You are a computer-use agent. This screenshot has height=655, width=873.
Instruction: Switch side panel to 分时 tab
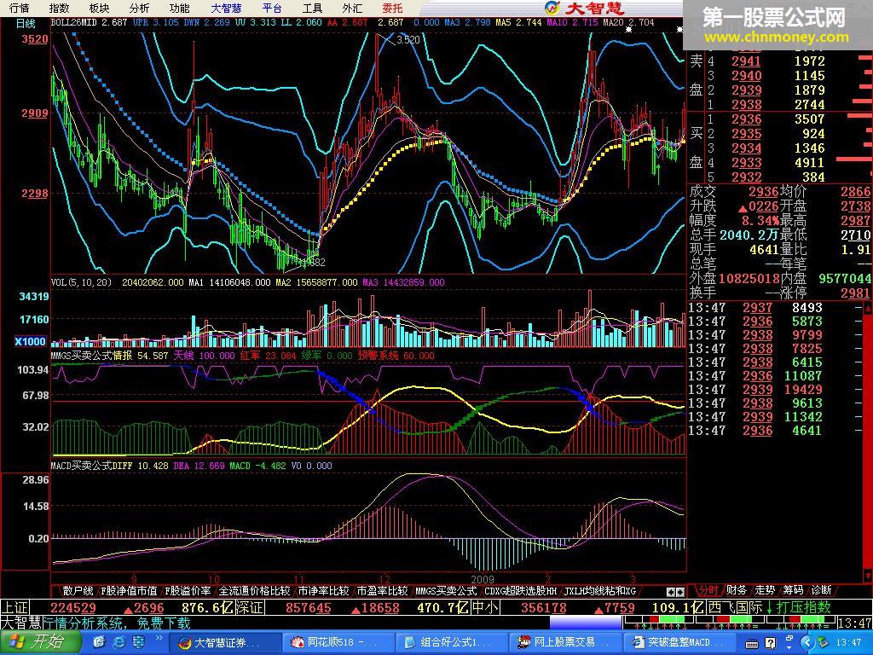[708, 590]
